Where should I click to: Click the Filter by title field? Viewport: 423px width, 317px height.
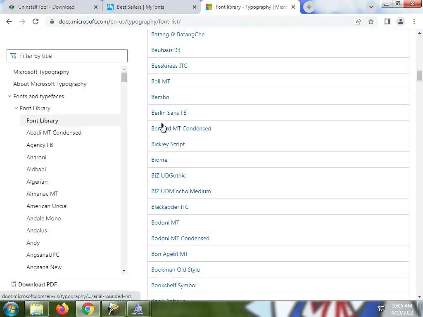tap(67, 56)
